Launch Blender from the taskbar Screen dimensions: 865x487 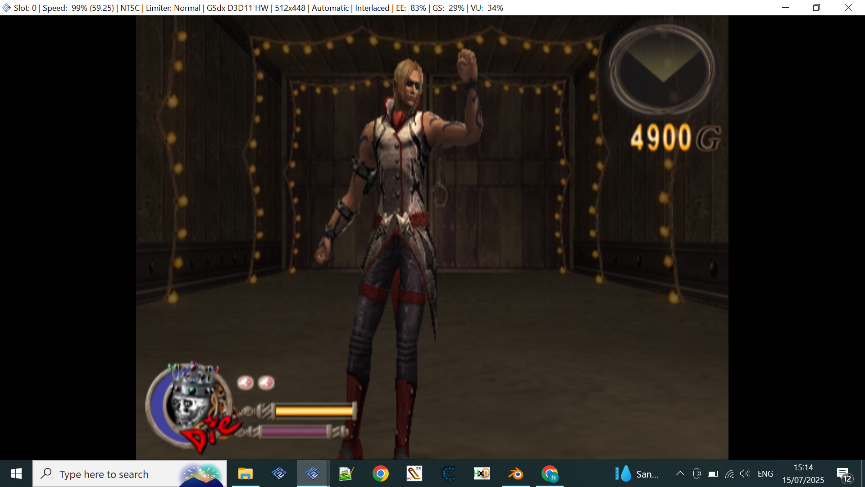516,473
